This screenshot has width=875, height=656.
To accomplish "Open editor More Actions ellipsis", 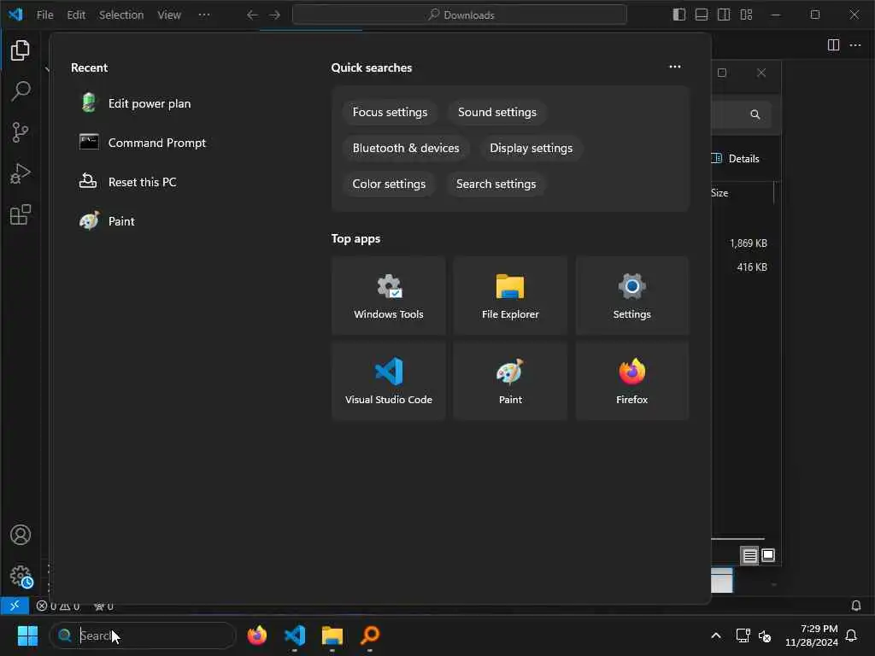I will (x=854, y=45).
